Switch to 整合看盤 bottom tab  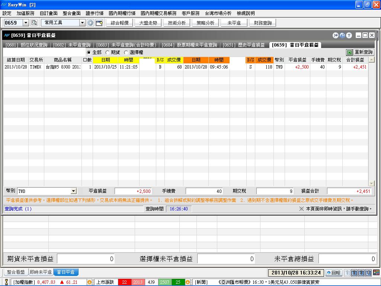point(16,272)
